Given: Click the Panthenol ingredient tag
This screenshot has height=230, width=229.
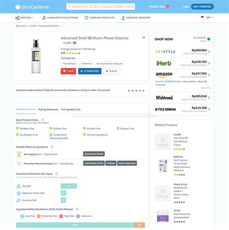Looking at the screenshot, I should pyautogui.click(x=111, y=163).
